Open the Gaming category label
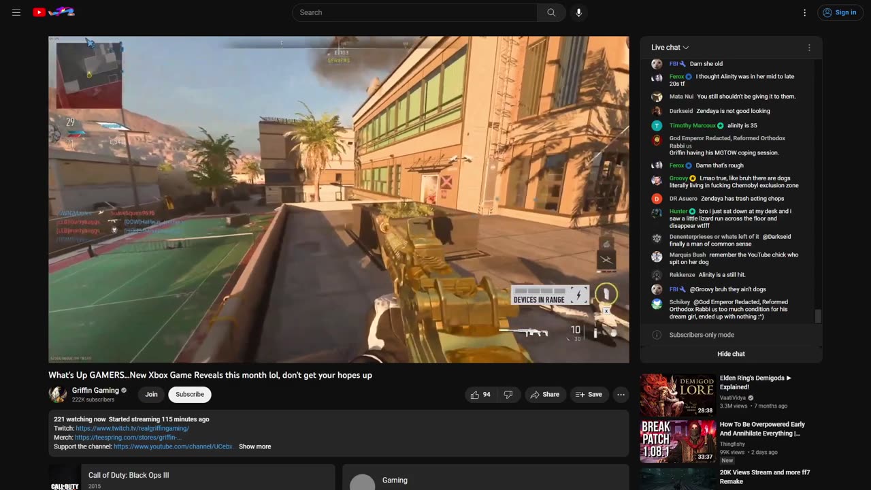This screenshot has height=490, width=871. [x=395, y=480]
